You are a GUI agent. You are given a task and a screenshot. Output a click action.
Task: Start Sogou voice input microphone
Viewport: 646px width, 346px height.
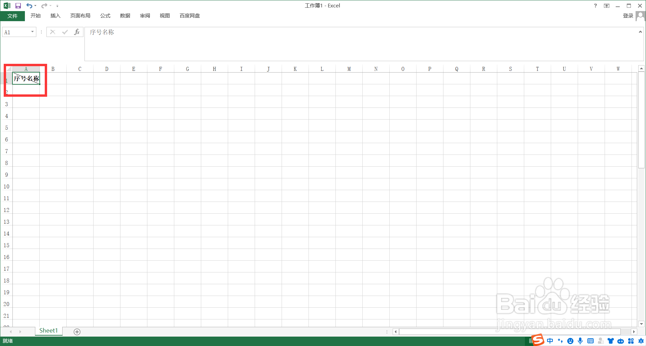coord(580,341)
